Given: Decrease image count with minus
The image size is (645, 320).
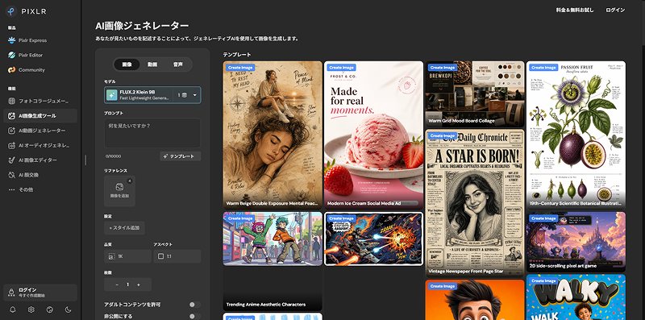Looking at the screenshot, I should coord(117,285).
